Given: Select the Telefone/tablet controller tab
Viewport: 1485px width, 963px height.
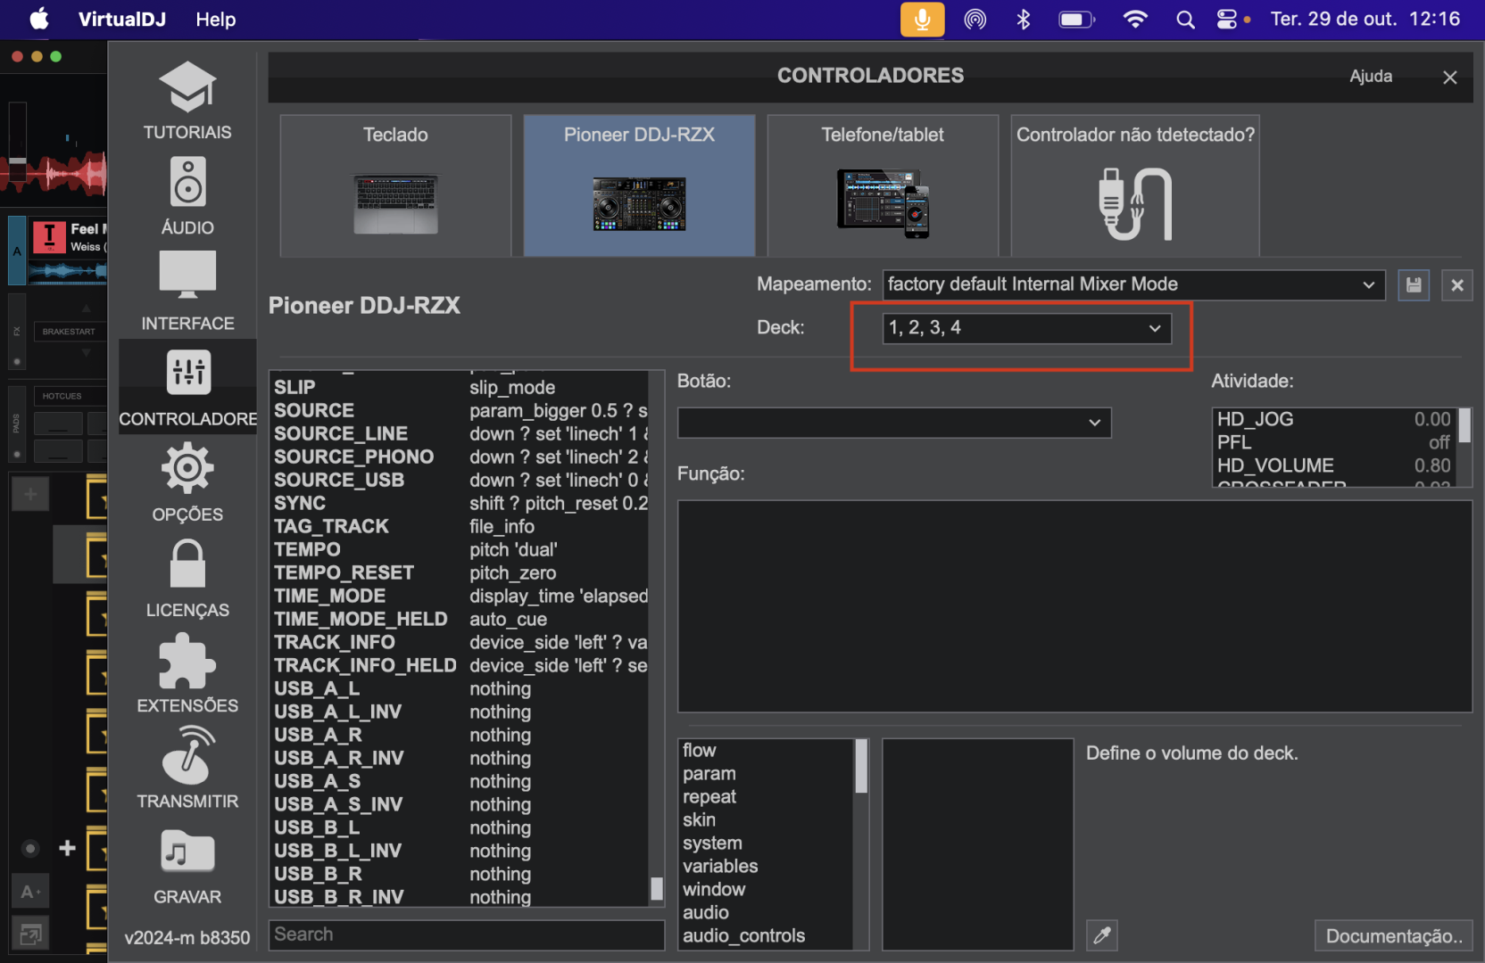Looking at the screenshot, I should [x=883, y=185].
